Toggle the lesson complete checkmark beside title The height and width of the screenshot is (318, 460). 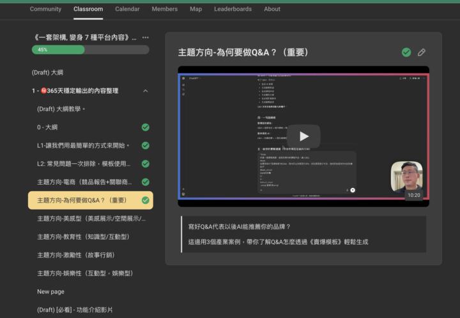coord(406,52)
